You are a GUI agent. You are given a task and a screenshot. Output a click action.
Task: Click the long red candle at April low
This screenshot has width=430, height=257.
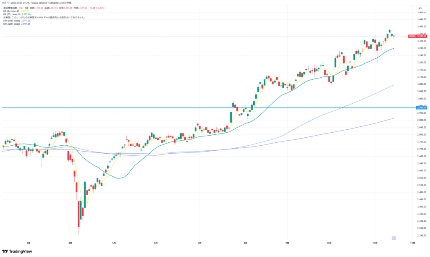[x=79, y=216]
